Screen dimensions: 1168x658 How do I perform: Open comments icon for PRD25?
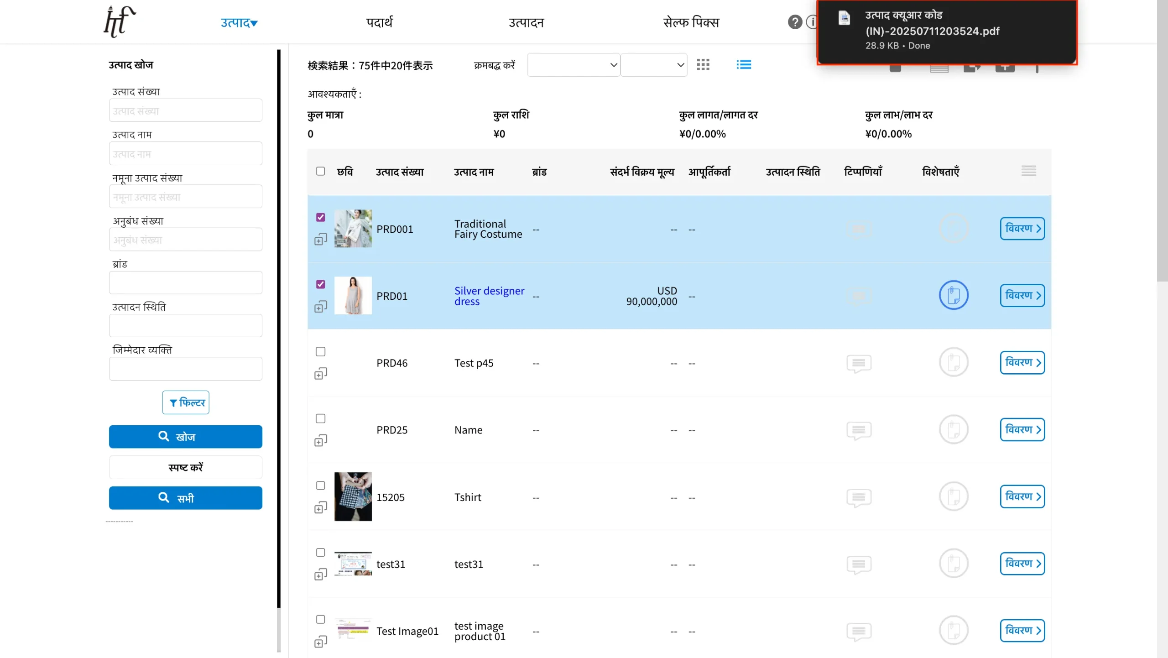click(859, 431)
